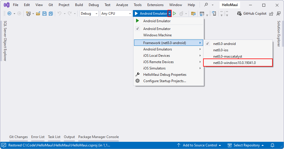
Task: Click the Navigate Forward arrow icon
Action: 19,14
